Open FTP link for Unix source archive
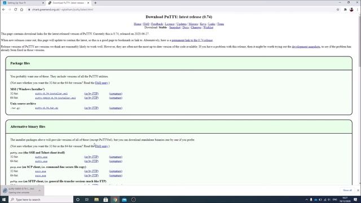The height and width of the screenshot is (203, 361). [x=91, y=108]
